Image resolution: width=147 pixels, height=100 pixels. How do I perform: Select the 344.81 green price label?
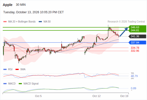135,30
